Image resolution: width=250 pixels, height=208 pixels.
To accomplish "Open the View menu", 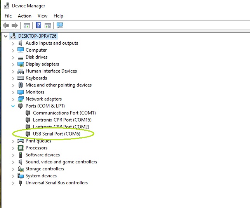I will 42,16.
